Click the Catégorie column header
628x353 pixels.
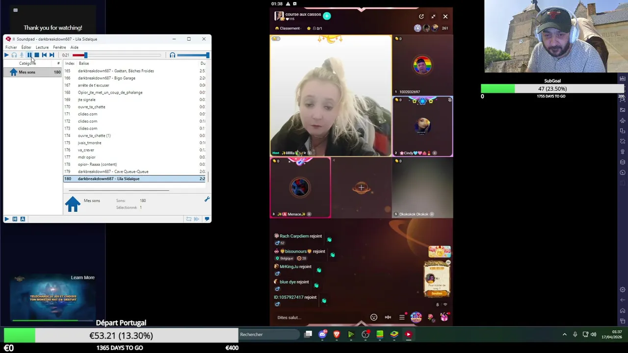(27, 63)
